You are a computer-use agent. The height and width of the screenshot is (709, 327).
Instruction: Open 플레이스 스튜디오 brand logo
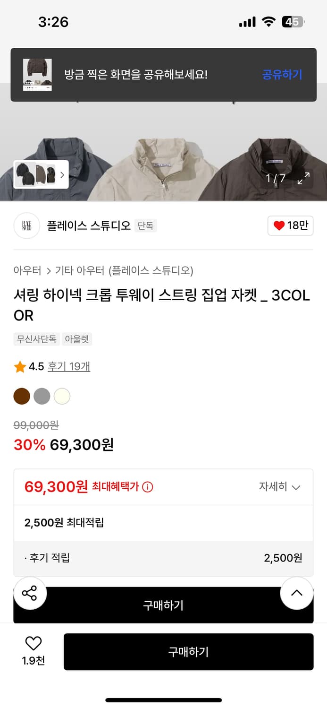point(26,226)
